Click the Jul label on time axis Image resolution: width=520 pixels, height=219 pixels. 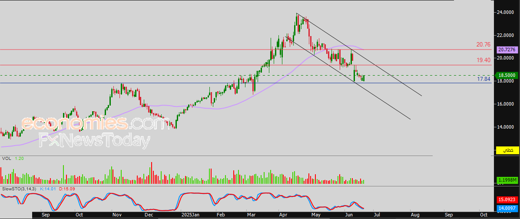[377, 215]
